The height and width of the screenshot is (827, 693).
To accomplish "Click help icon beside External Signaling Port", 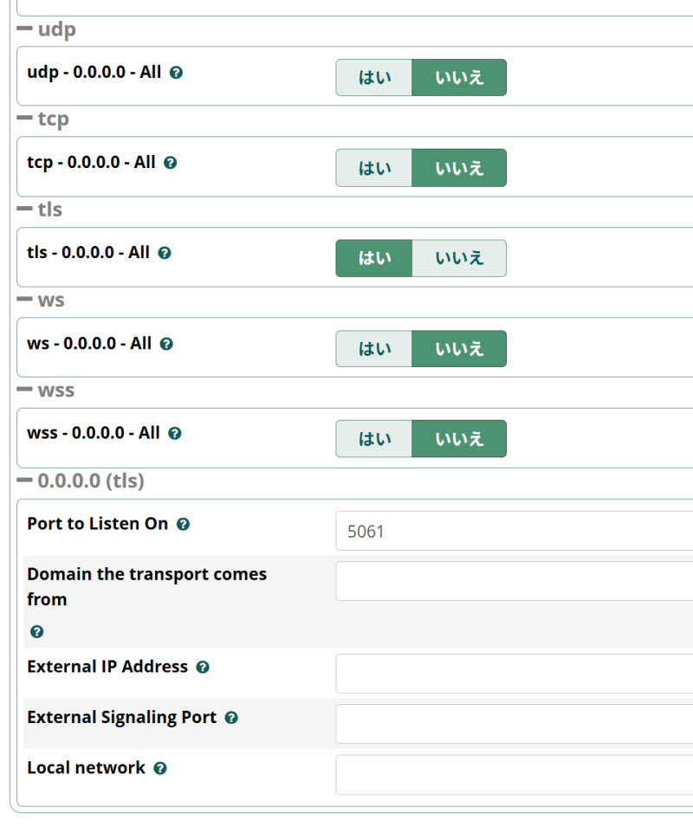I will pyautogui.click(x=231, y=718).
